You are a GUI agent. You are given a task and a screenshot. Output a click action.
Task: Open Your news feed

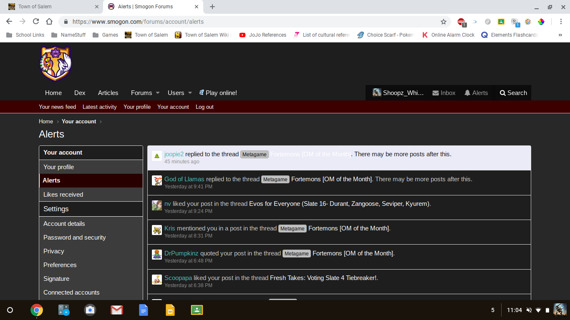[x=58, y=107]
